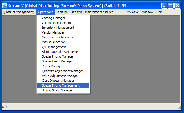Open QVL Management

(x=63, y=47)
